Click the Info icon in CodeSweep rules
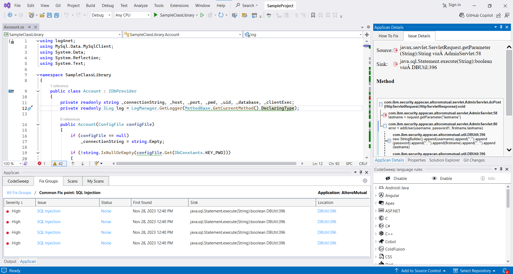The height and width of the screenshot is (274, 513). [483, 178]
